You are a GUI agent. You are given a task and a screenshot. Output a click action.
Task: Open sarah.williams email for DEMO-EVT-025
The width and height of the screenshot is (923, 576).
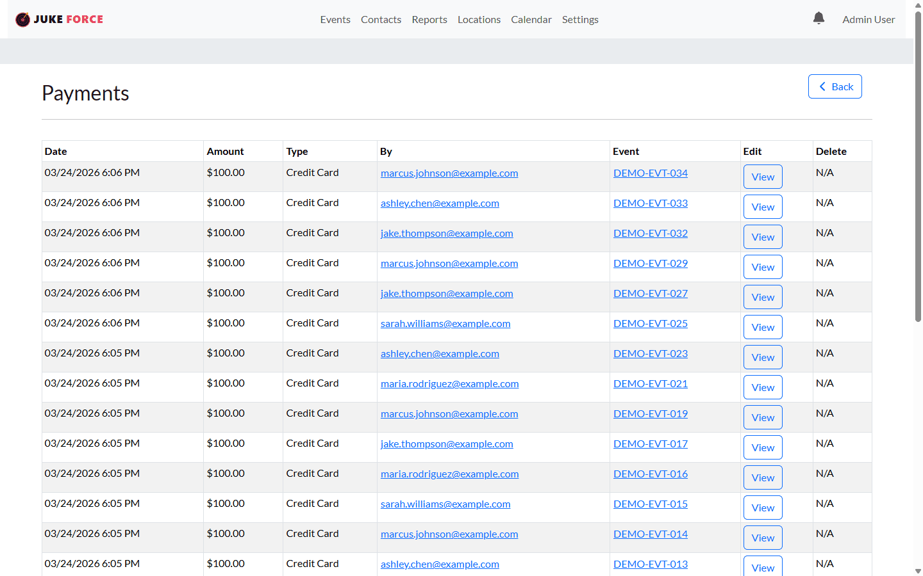click(445, 324)
